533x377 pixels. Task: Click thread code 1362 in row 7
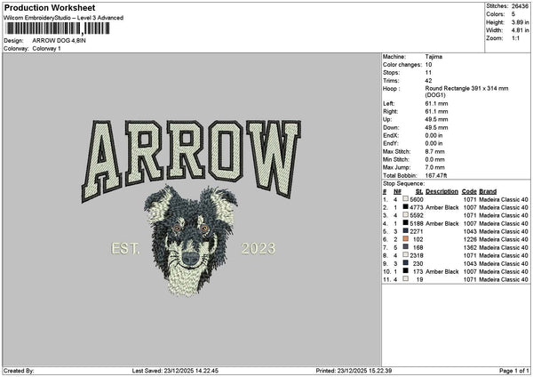click(x=469, y=247)
